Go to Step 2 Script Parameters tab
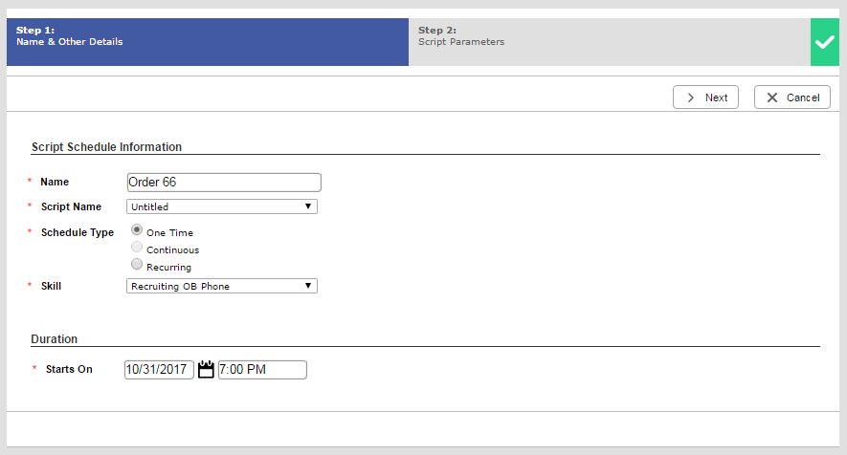The width and height of the screenshot is (847, 455). pyautogui.click(x=610, y=42)
